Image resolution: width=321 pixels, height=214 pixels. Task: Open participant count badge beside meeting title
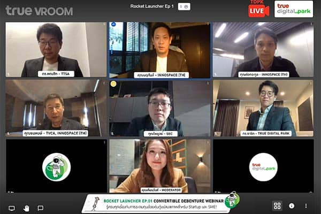coord(184,6)
